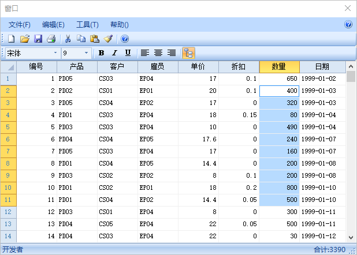Click the date cell 1999-01-12
The width and height of the screenshot is (357, 255).
click(322, 236)
